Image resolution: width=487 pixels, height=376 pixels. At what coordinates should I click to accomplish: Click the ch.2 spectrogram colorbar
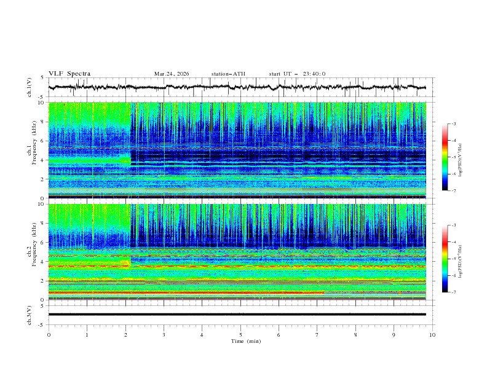coord(445,259)
